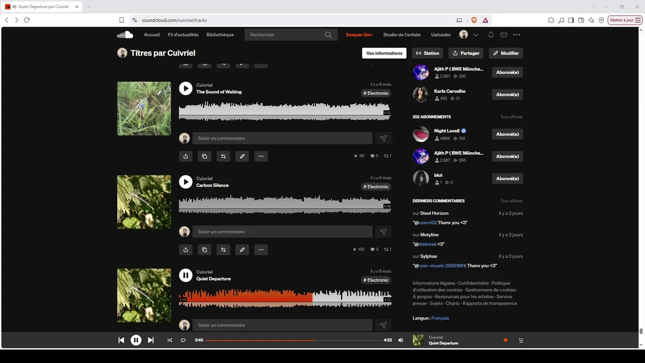This screenshot has width=645, height=363.
Task: Copy link for Carbon Silence
Action: coord(204,250)
